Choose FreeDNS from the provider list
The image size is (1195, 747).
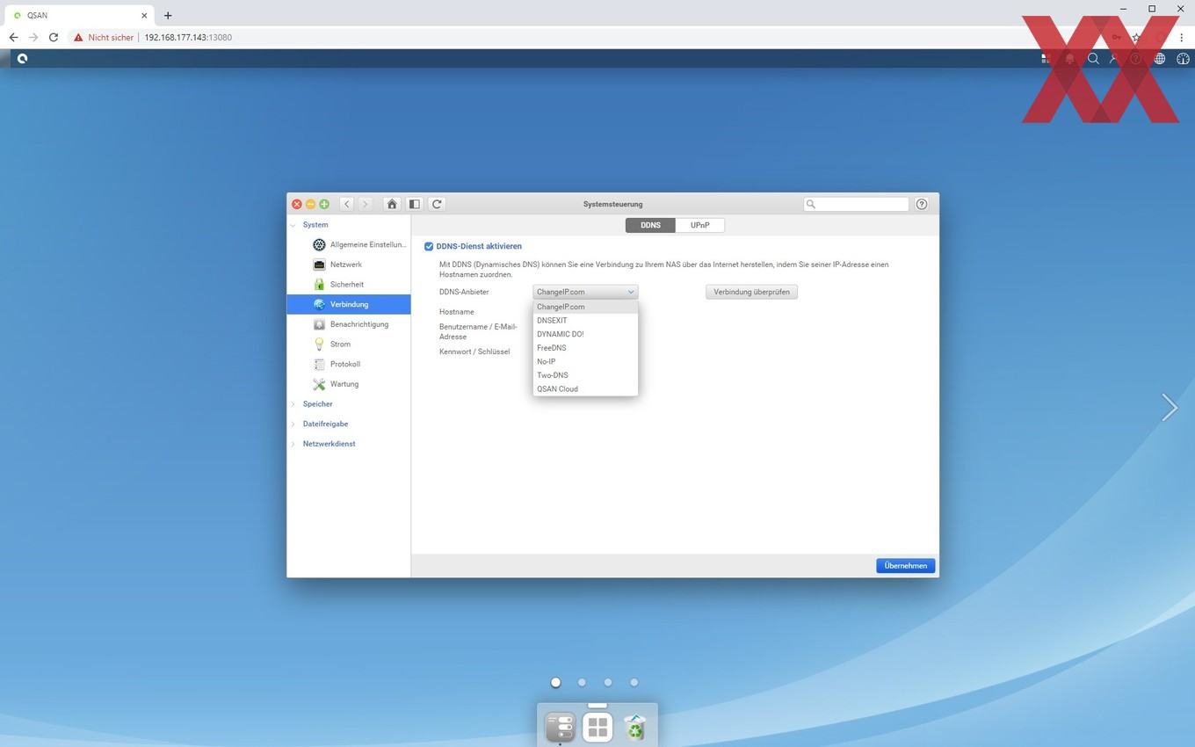tap(585, 348)
